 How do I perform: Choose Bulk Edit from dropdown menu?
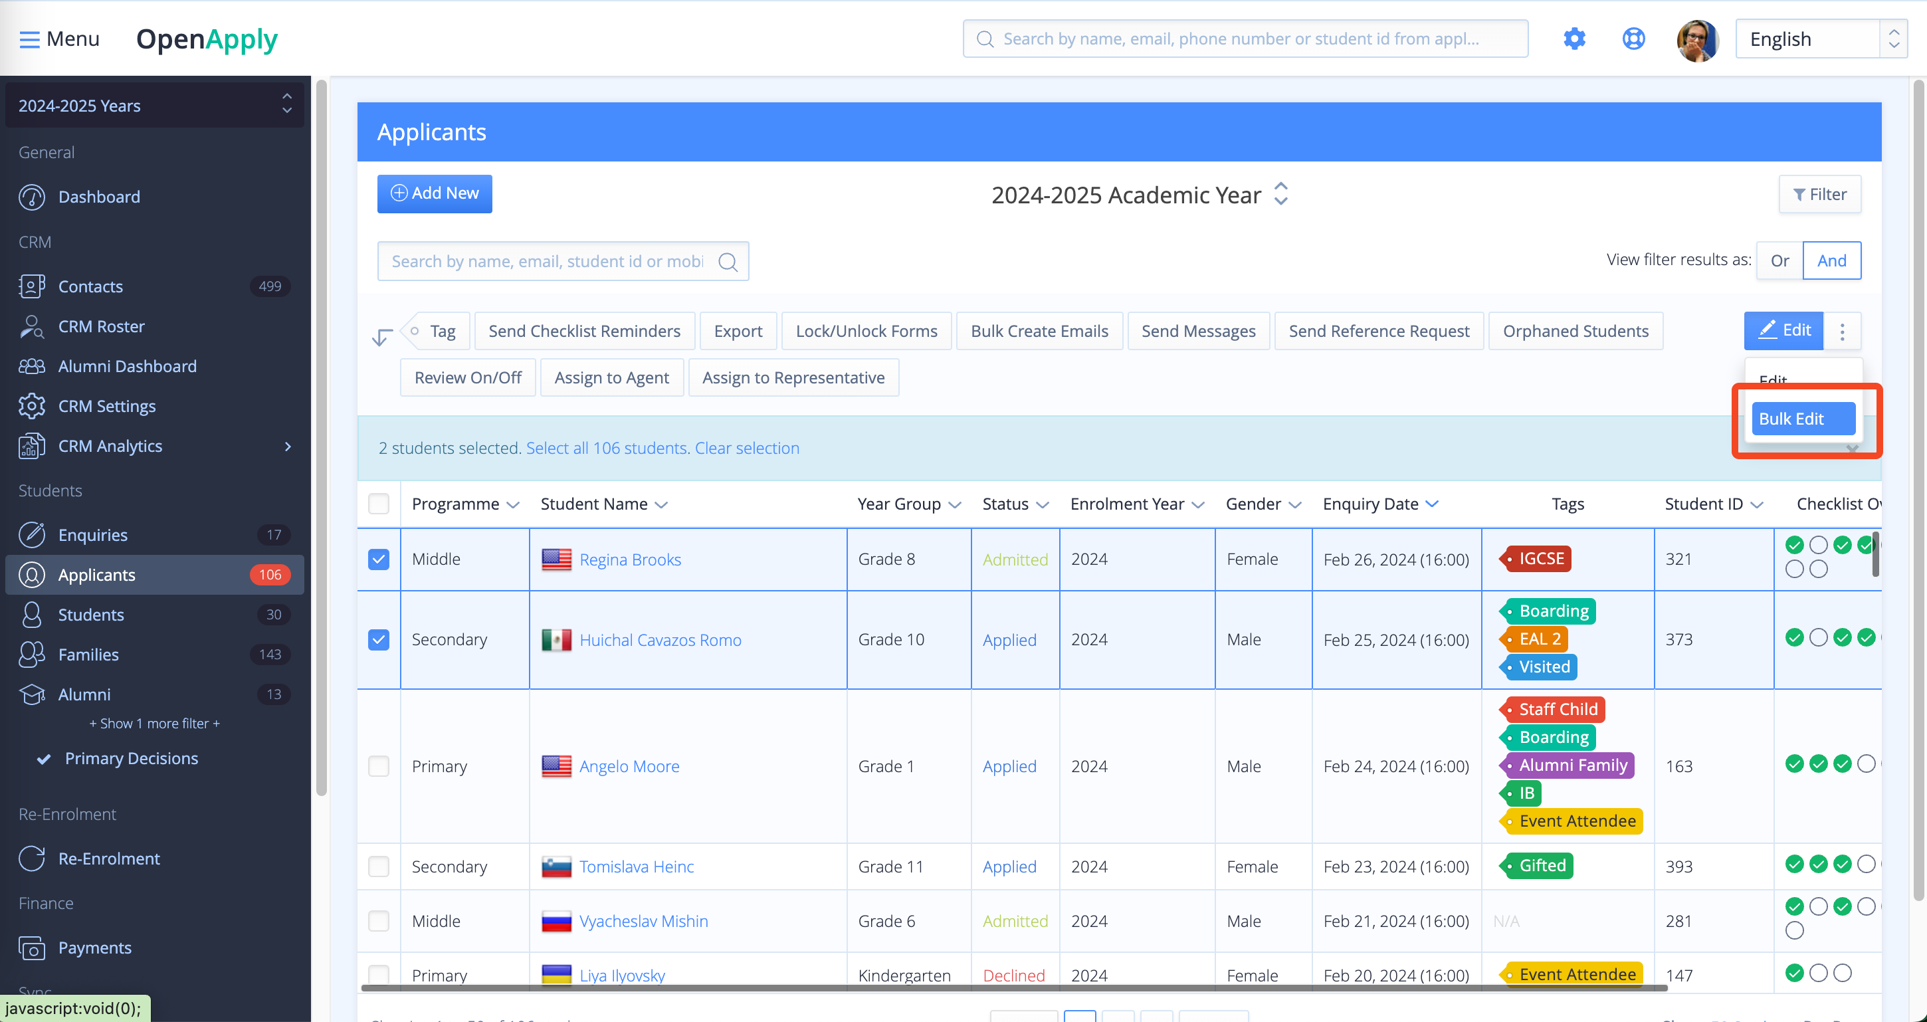tap(1803, 419)
